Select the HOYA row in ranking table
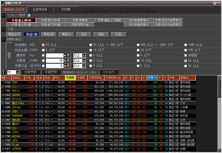Image resolution: width=222 pixels, height=153 pixels. coord(98,137)
